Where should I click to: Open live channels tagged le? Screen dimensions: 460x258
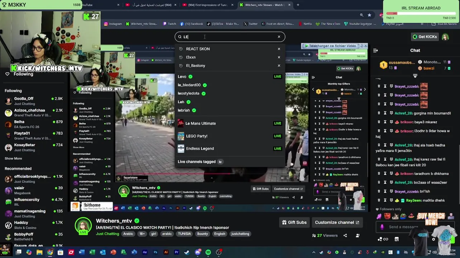[229, 162]
